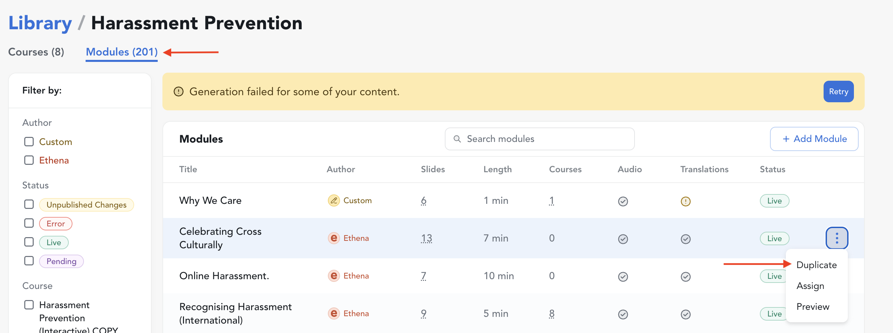Switch to the Courses (8) tab
The height and width of the screenshot is (333, 893).
click(x=36, y=52)
